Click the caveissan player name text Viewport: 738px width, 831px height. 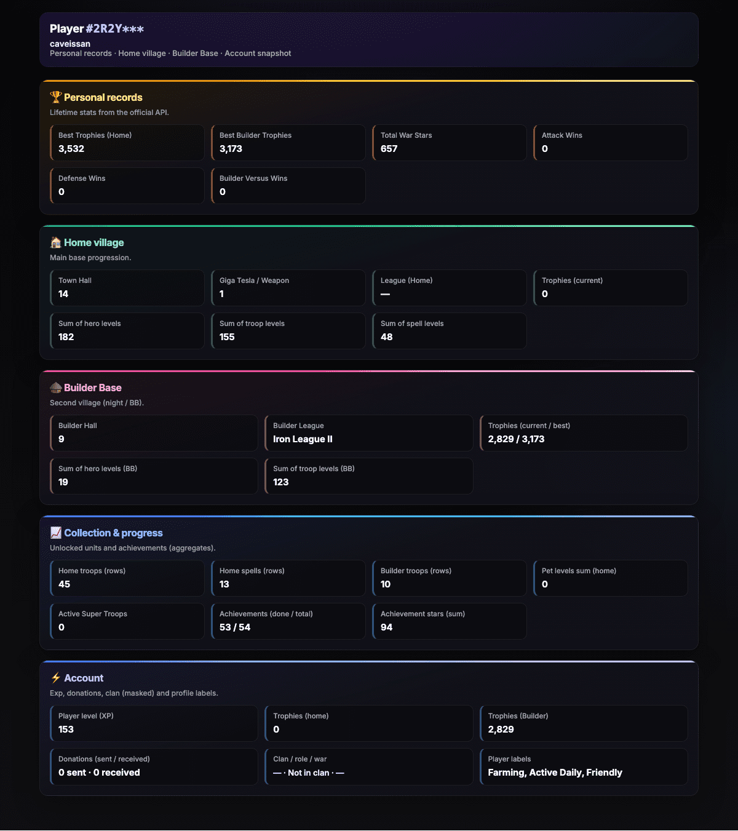(70, 44)
